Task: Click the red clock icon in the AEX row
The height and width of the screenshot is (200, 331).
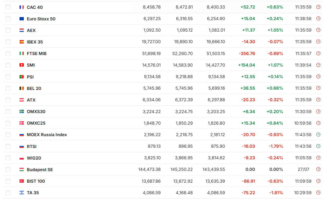Action: pos(318,30)
